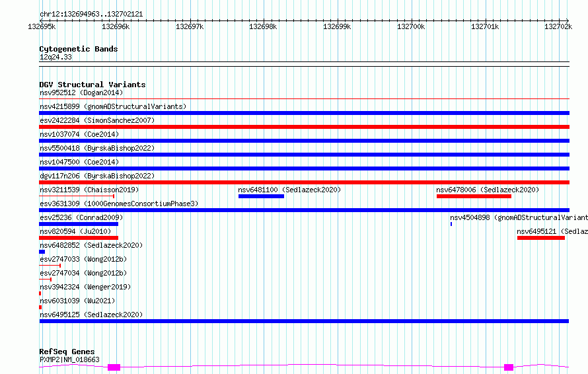Viewport: 588px width, 374px height.
Task: Click esv3631309 (1000GenomesConsortiumPhase3) label
Action: 119,204
